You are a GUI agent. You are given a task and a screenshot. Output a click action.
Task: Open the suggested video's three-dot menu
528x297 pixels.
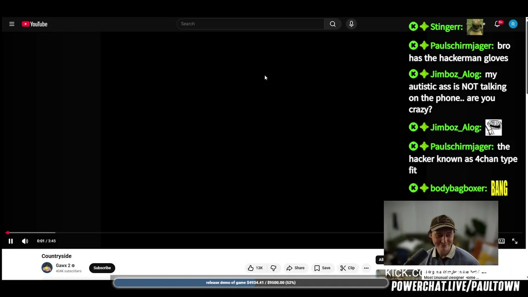click(484, 272)
